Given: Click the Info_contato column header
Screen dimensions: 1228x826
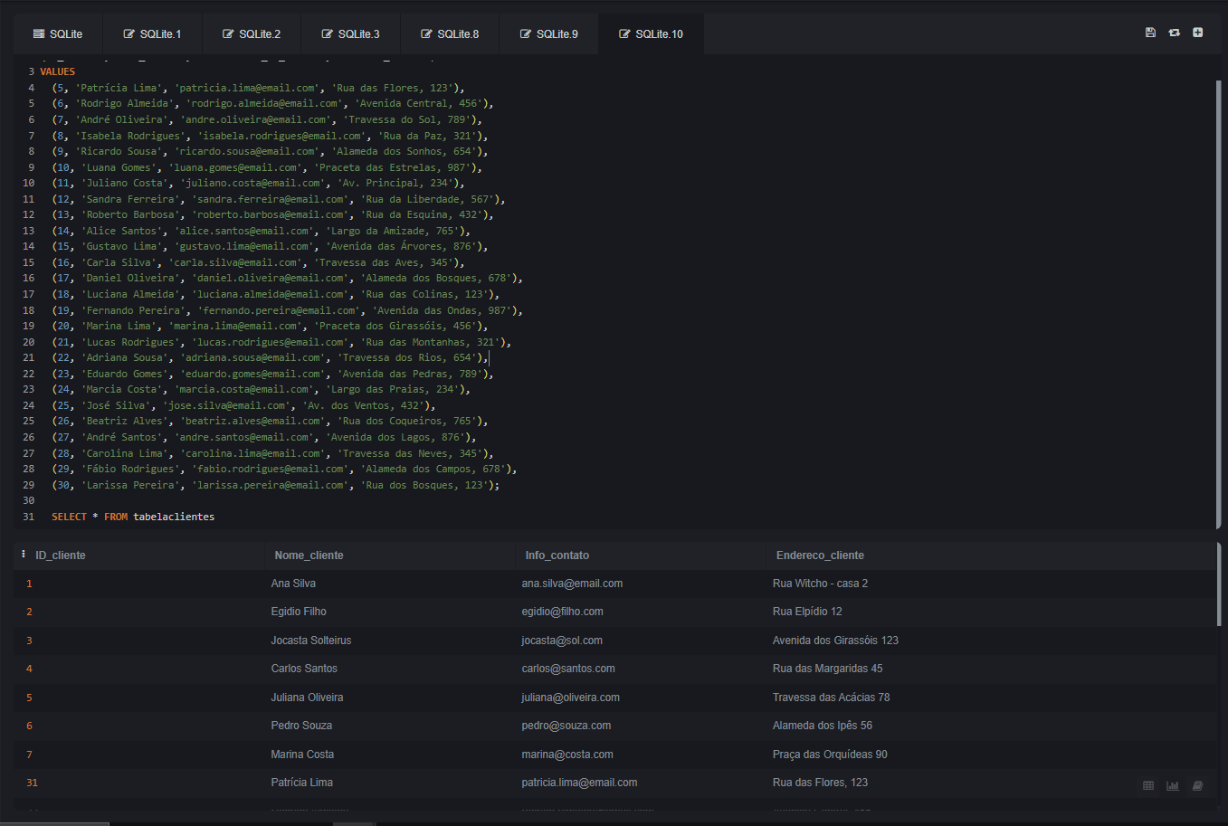Looking at the screenshot, I should pyautogui.click(x=557, y=555).
